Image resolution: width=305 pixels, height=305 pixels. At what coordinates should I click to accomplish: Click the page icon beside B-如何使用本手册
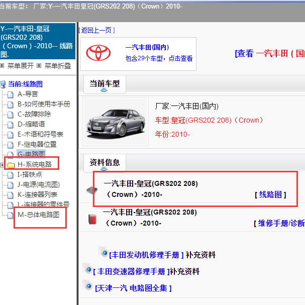11,105
